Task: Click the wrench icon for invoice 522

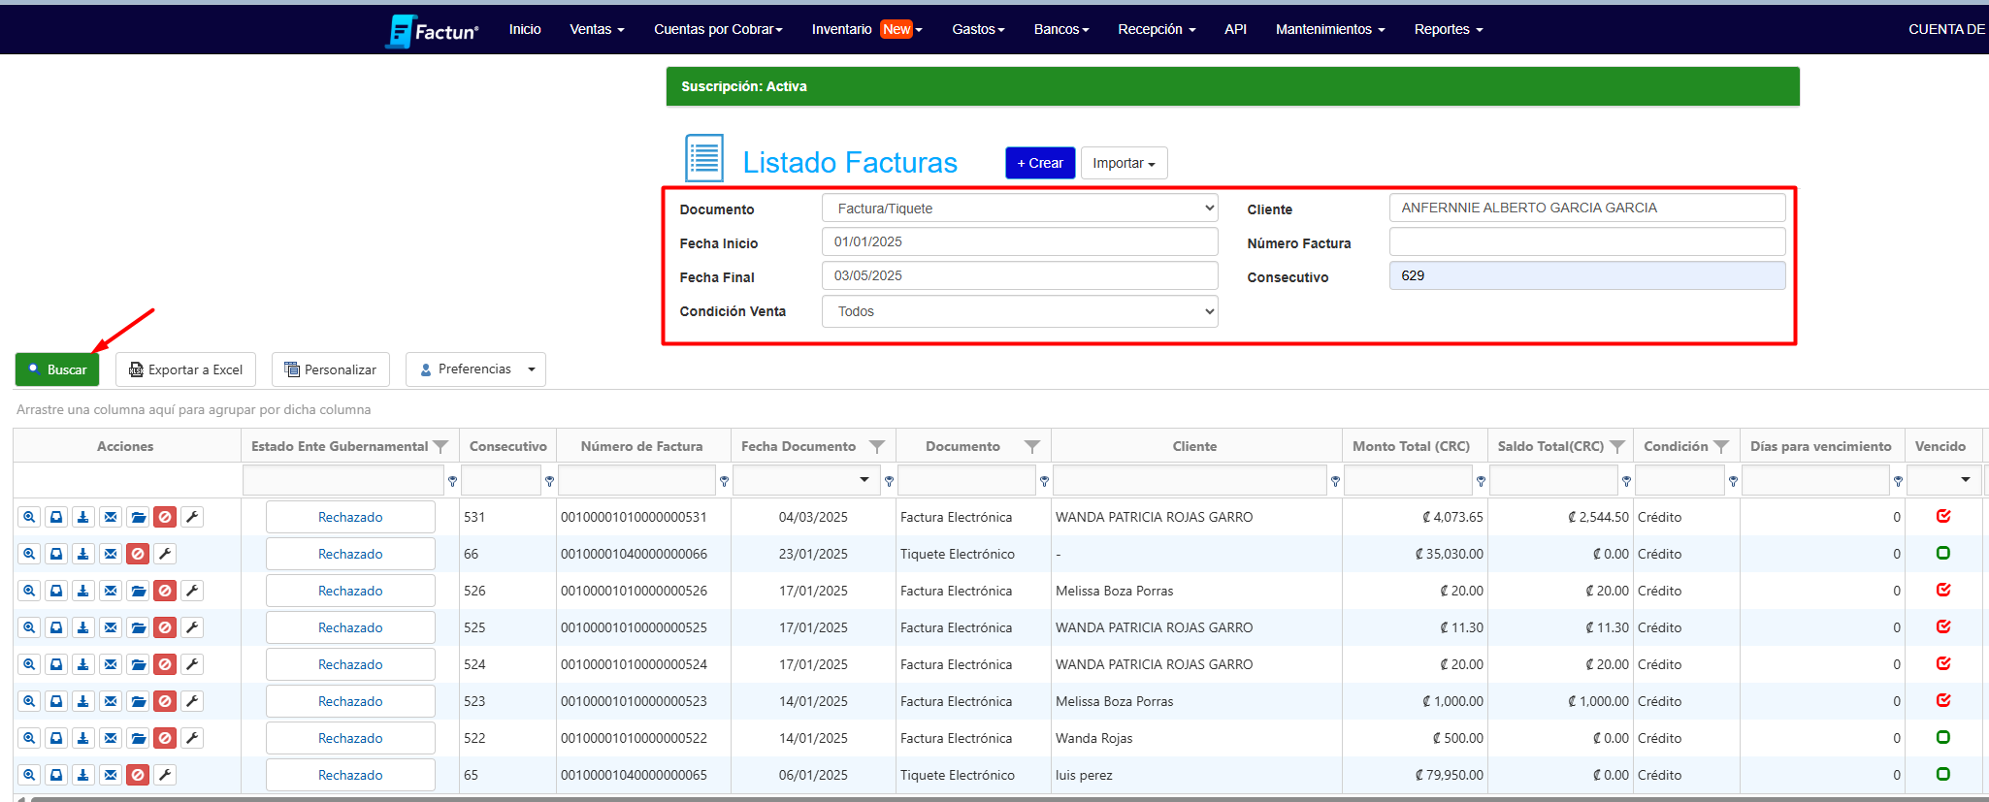Action: tap(192, 738)
